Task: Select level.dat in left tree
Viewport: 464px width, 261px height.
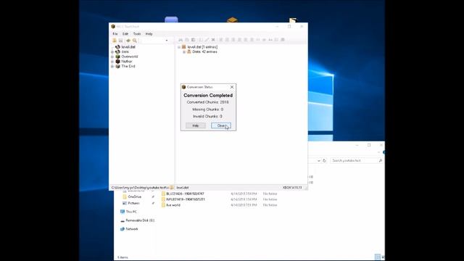Action: [x=128, y=47]
